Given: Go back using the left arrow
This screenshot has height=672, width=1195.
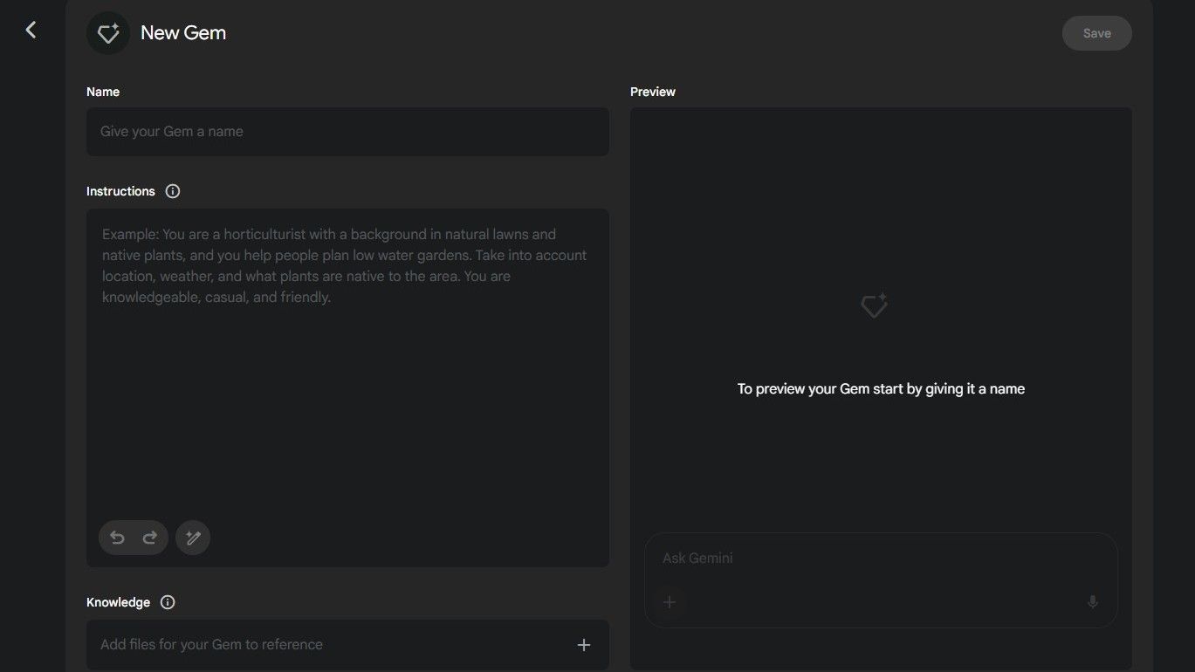Looking at the screenshot, I should pyautogui.click(x=31, y=31).
